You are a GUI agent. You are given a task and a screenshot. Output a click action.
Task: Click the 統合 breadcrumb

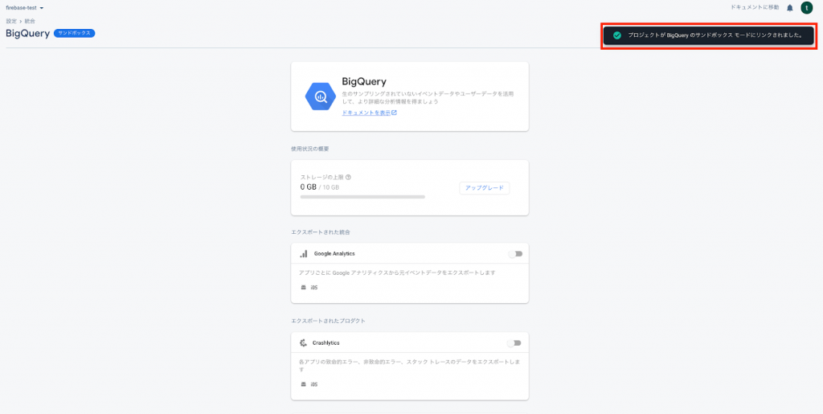pos(30,21)
